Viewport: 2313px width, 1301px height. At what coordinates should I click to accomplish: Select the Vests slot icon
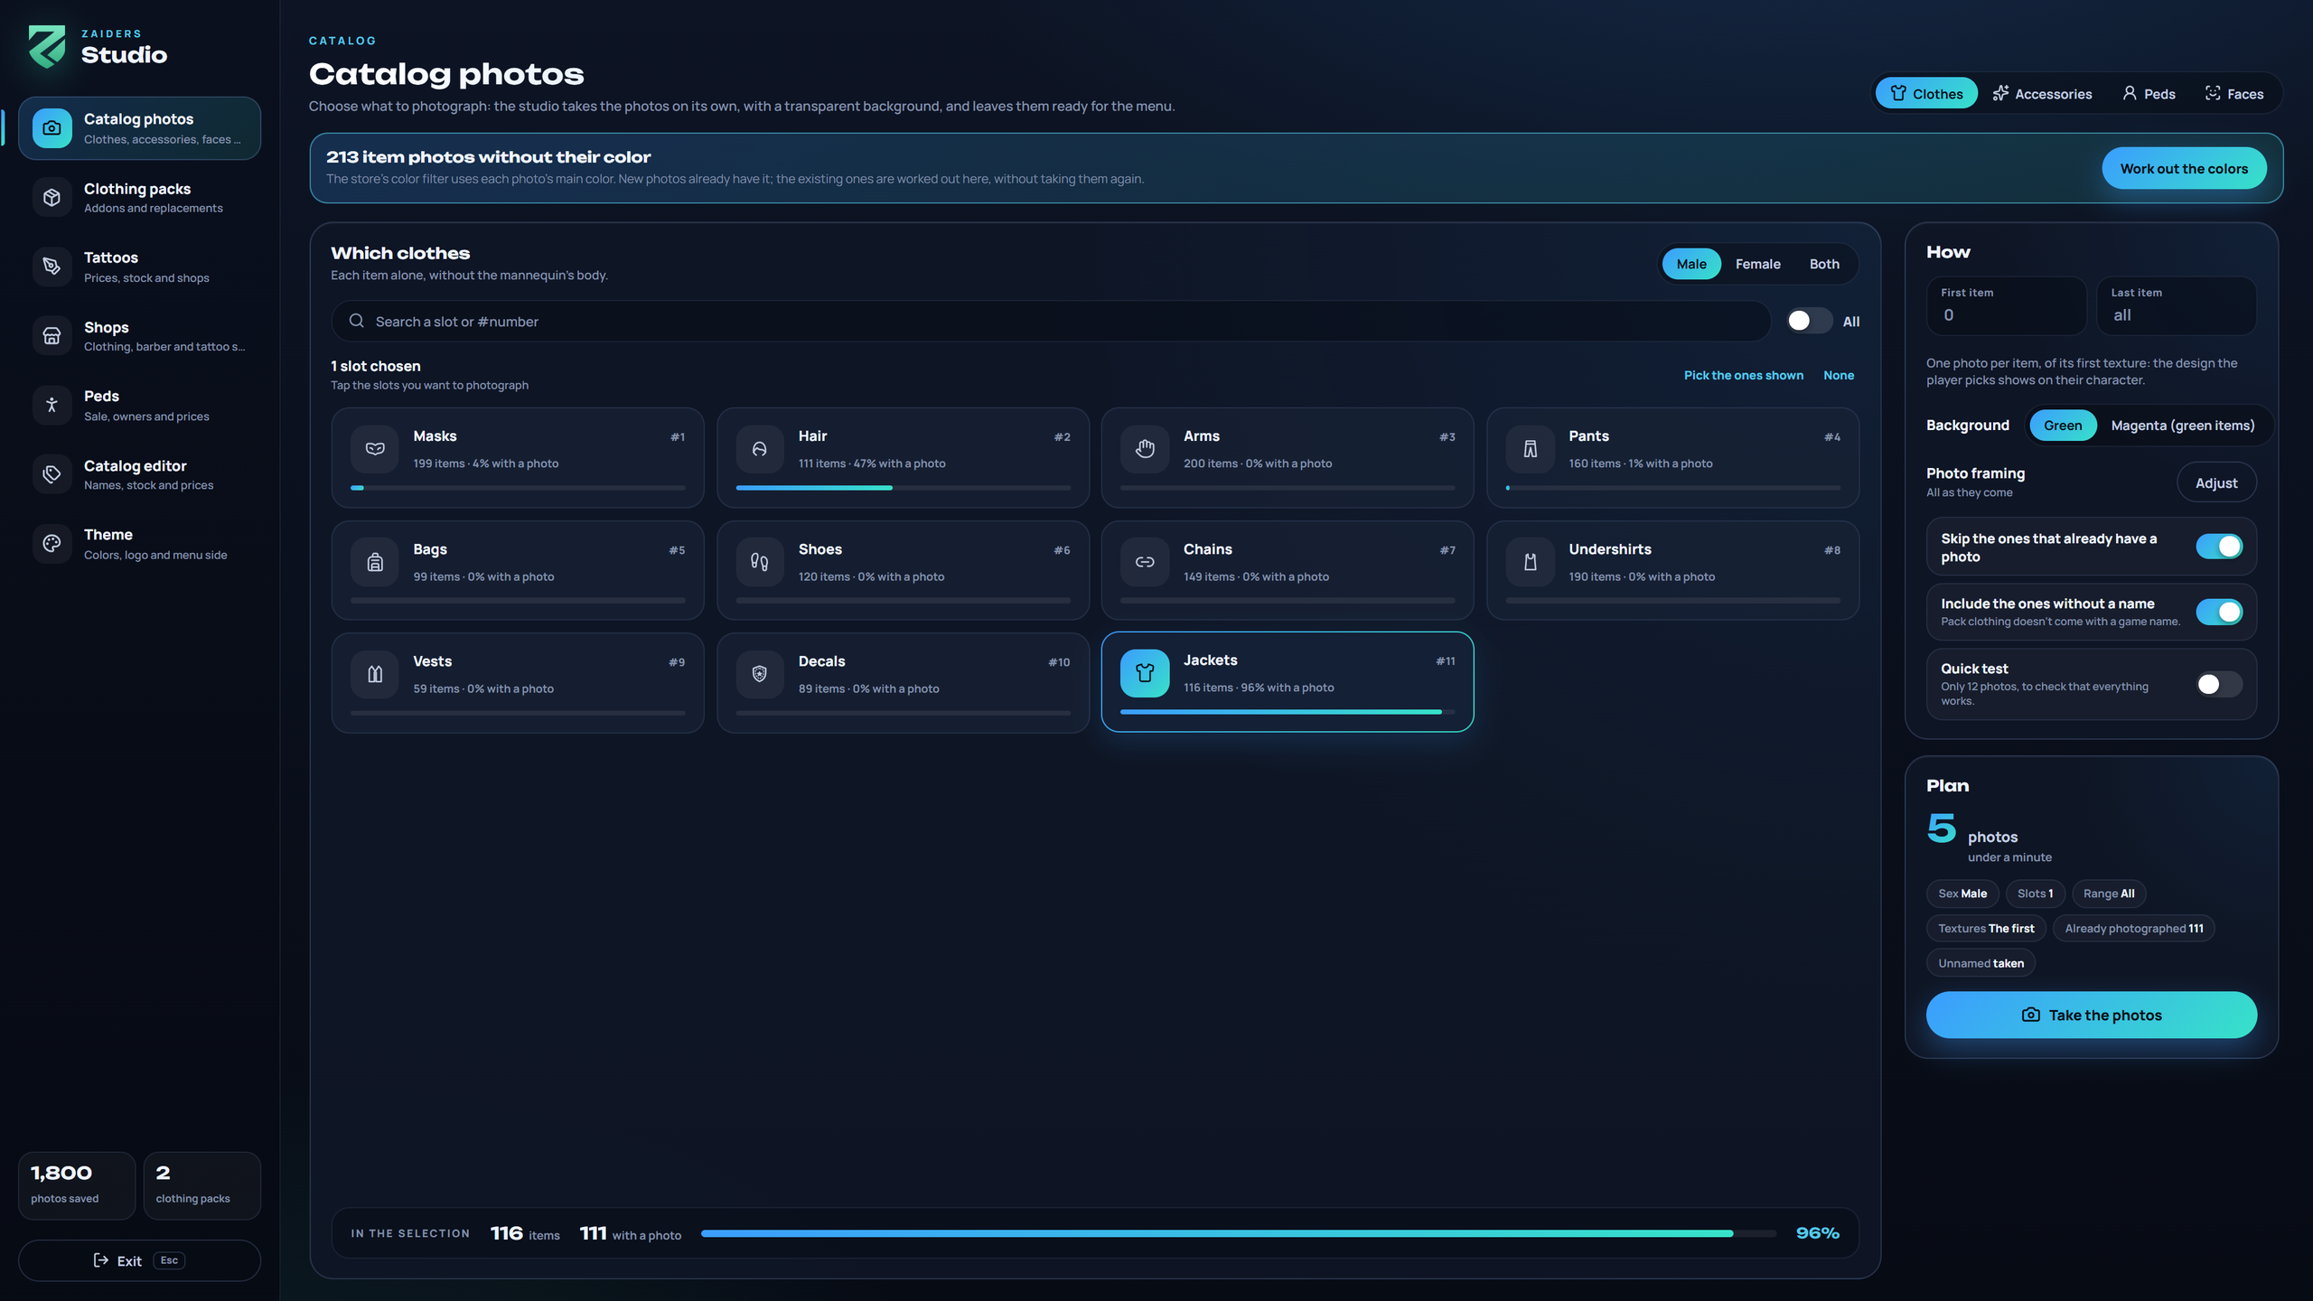[375, 674]
